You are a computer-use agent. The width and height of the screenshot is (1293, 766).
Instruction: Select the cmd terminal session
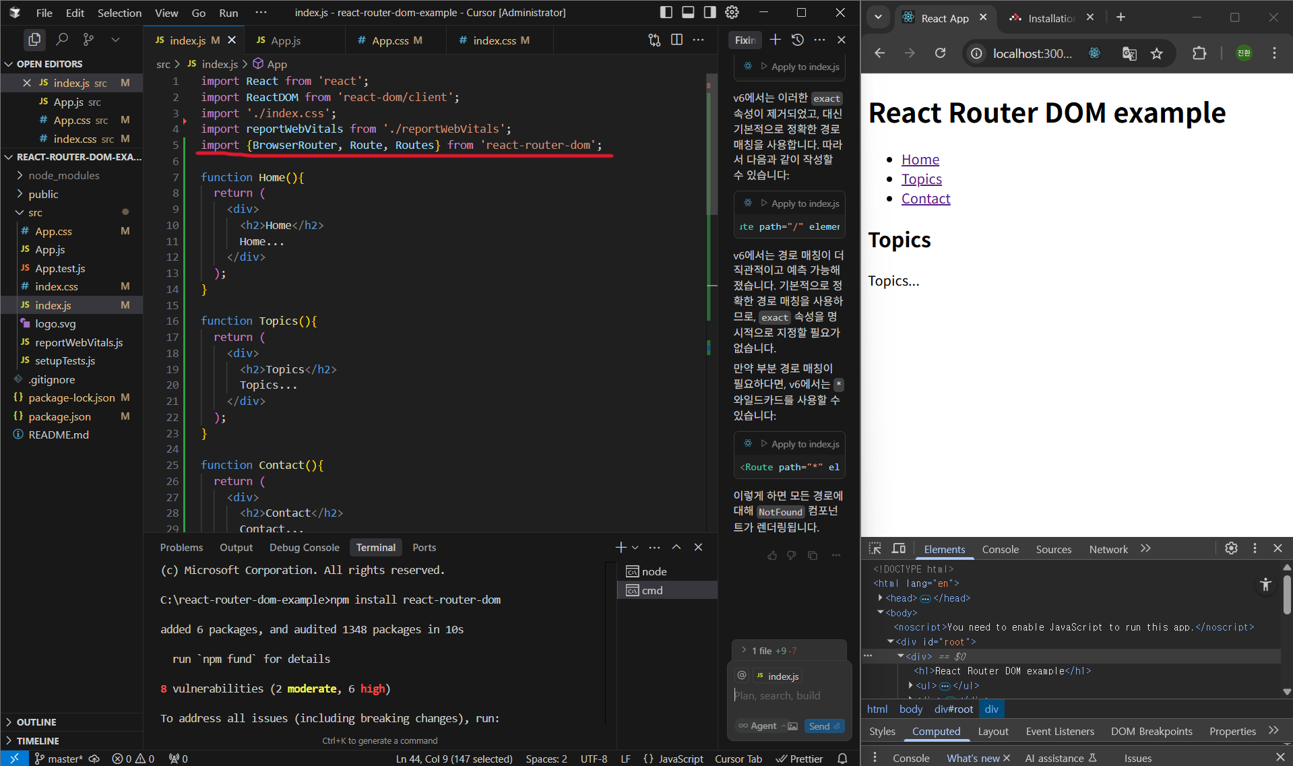tap(667, 590)
